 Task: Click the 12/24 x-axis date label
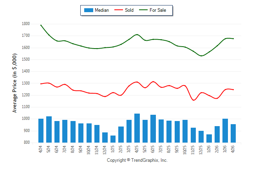click(x=105, y=150)
